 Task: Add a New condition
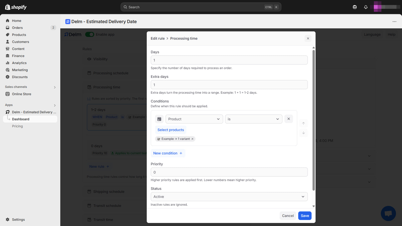[168, 153]
